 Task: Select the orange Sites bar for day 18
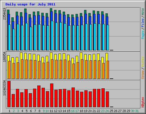(82, 69)
